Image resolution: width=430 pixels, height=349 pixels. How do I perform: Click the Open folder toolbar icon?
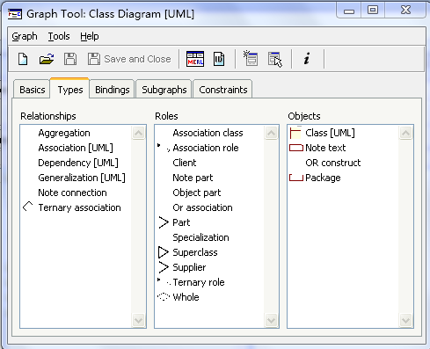(x=47, y=59)
